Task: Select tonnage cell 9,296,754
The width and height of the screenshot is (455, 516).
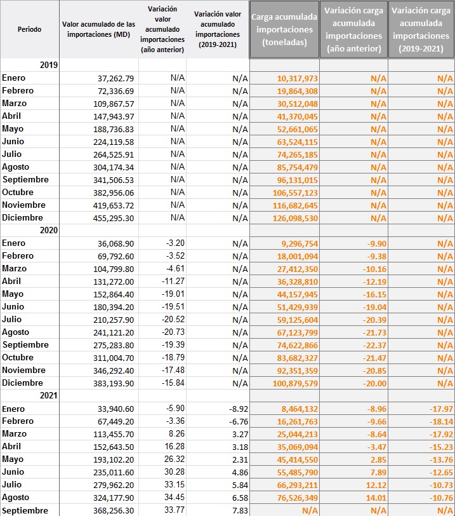Action: [x=284, y=243]
